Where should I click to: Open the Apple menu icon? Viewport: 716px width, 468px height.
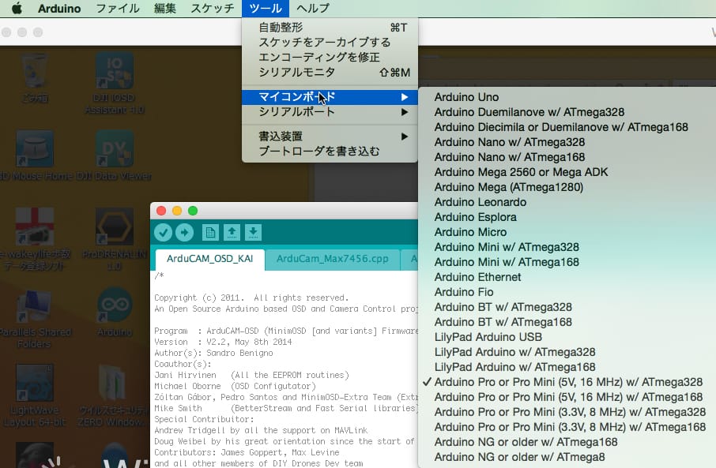(17, 9)
